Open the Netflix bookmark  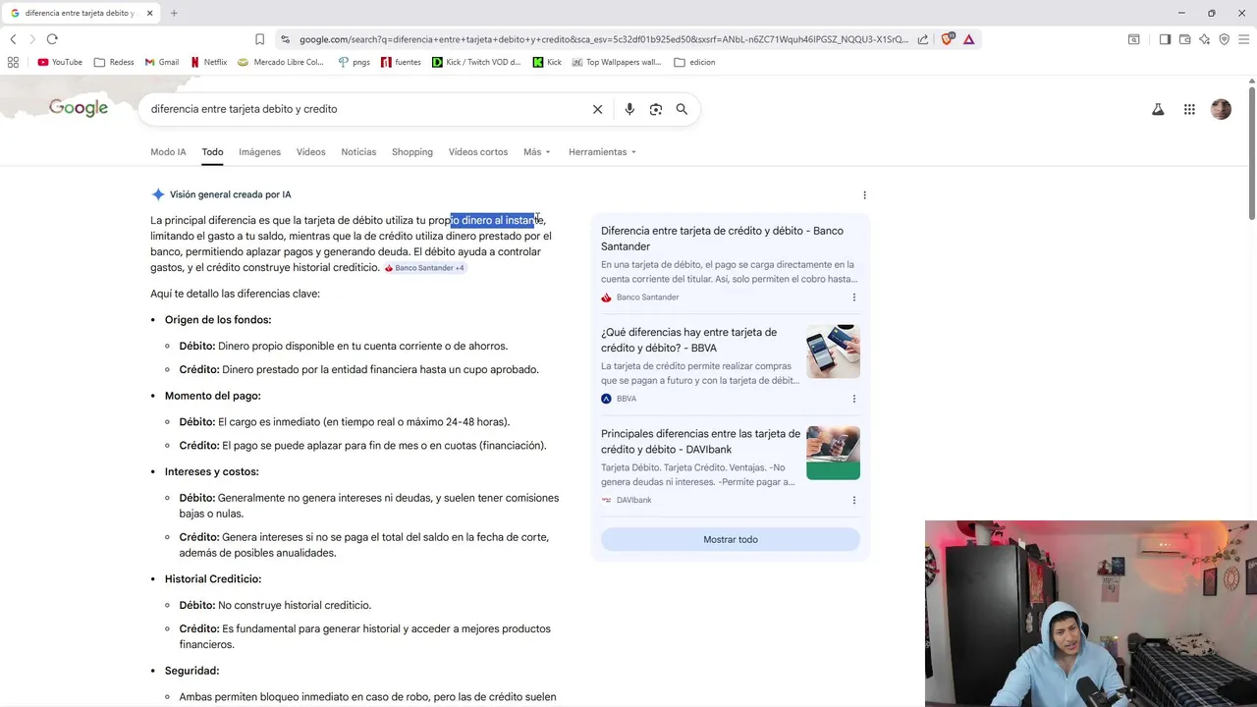coord(208,62)
